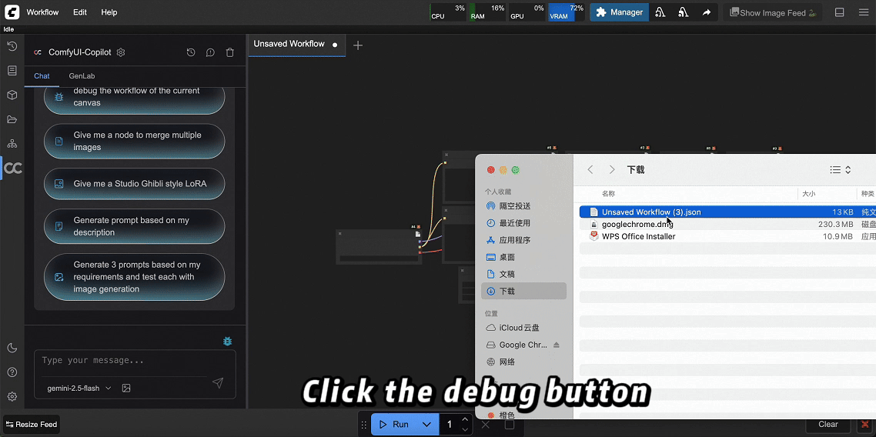Image resolution: width=876 pixels, height=437 pixels.
Task: Toggle the bottom panel icon in top bar
Action: pos(840,12)
